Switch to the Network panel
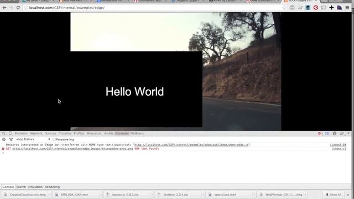 pos(36,133)
